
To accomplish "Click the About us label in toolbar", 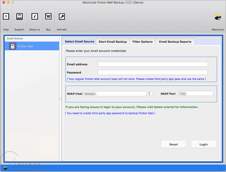I will tap(34, 29).
